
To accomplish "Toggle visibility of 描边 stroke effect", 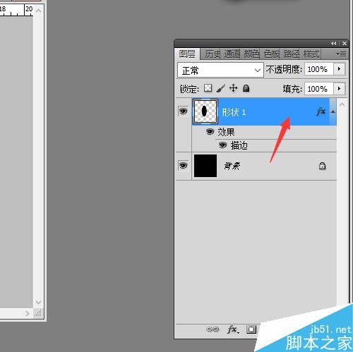I will pos(222,145).
